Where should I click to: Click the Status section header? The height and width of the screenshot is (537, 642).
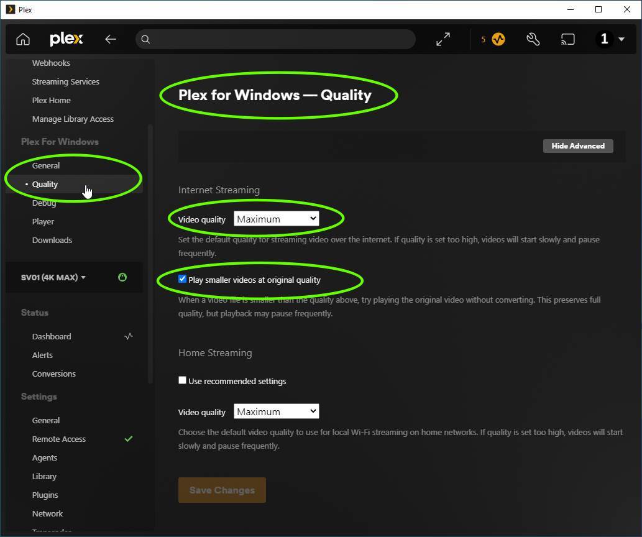tap(35, 313)
